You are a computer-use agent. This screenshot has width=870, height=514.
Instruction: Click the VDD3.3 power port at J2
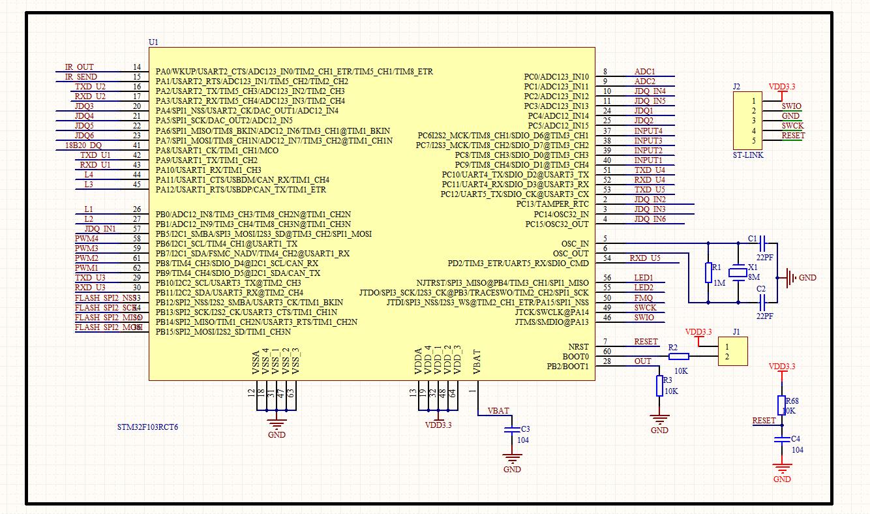point(782,90)
